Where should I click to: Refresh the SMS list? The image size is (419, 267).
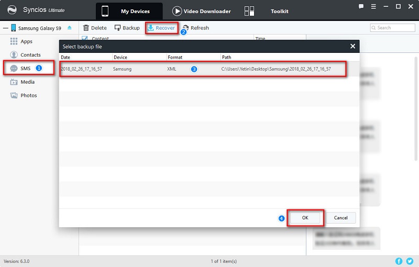point(196,28)
